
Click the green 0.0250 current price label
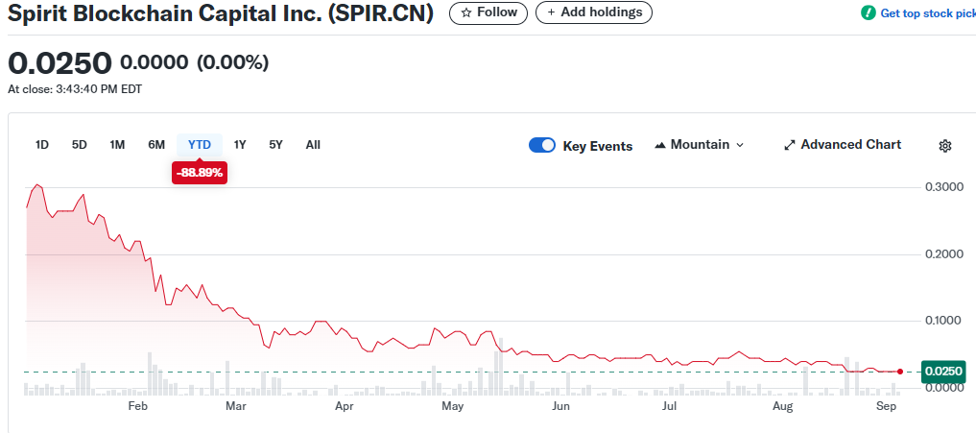(943, 372)
